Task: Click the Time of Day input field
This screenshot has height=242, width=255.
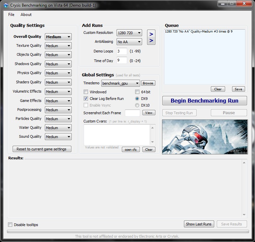Action: [x=122, y=60]
